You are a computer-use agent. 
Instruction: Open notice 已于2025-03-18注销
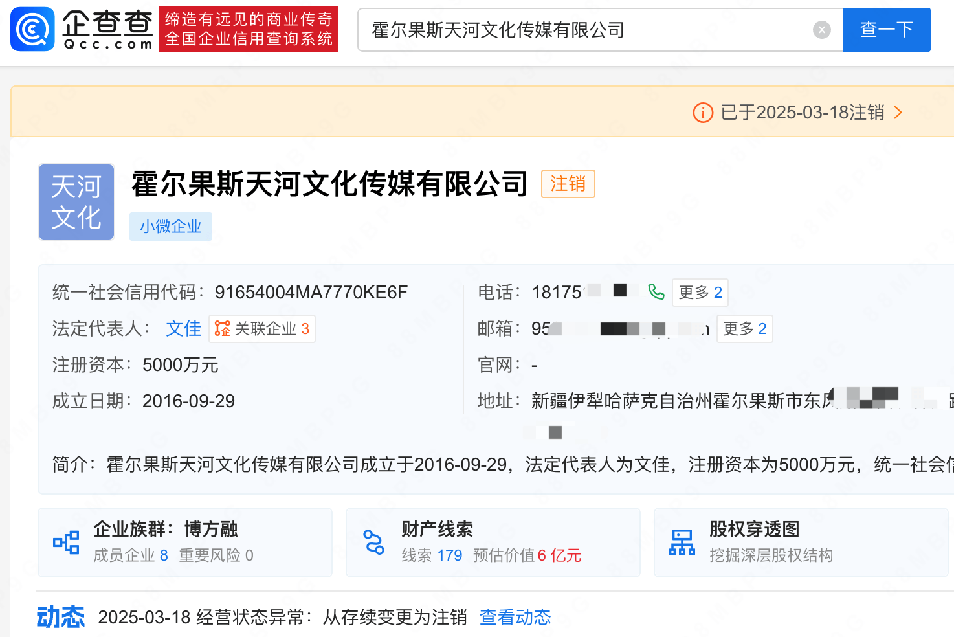803,113
